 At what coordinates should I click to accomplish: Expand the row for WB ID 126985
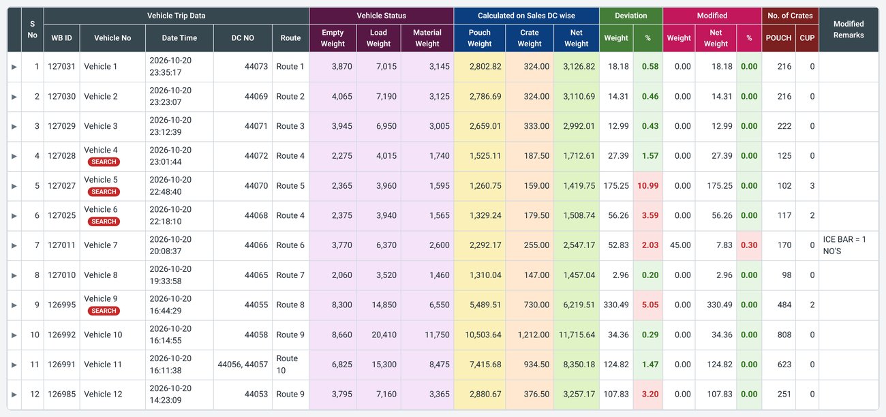[14, 395]
